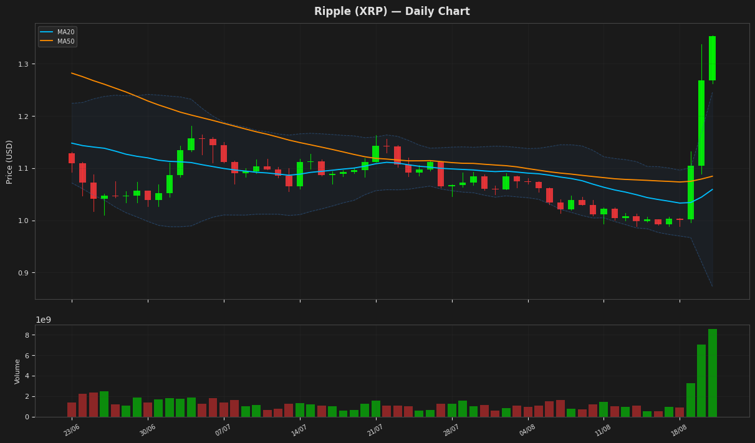Select the green candle spanning 1.10 to 1.27

pos(701,123)
